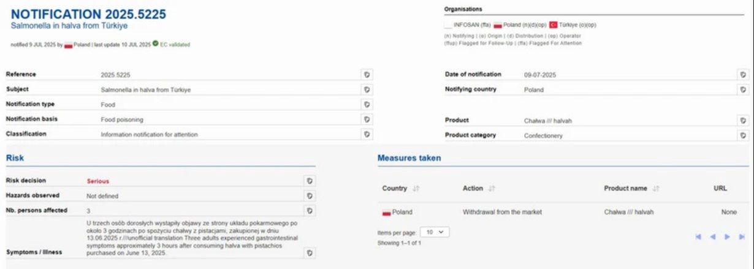Sort the measures table by Action
This screenshot has width=754, height=269.
tap(492, 189)
